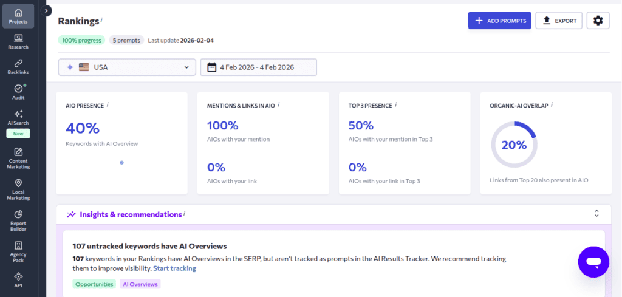Click the Start tracking link
This screenshot has width=622, height=297.
pos(174,268)
